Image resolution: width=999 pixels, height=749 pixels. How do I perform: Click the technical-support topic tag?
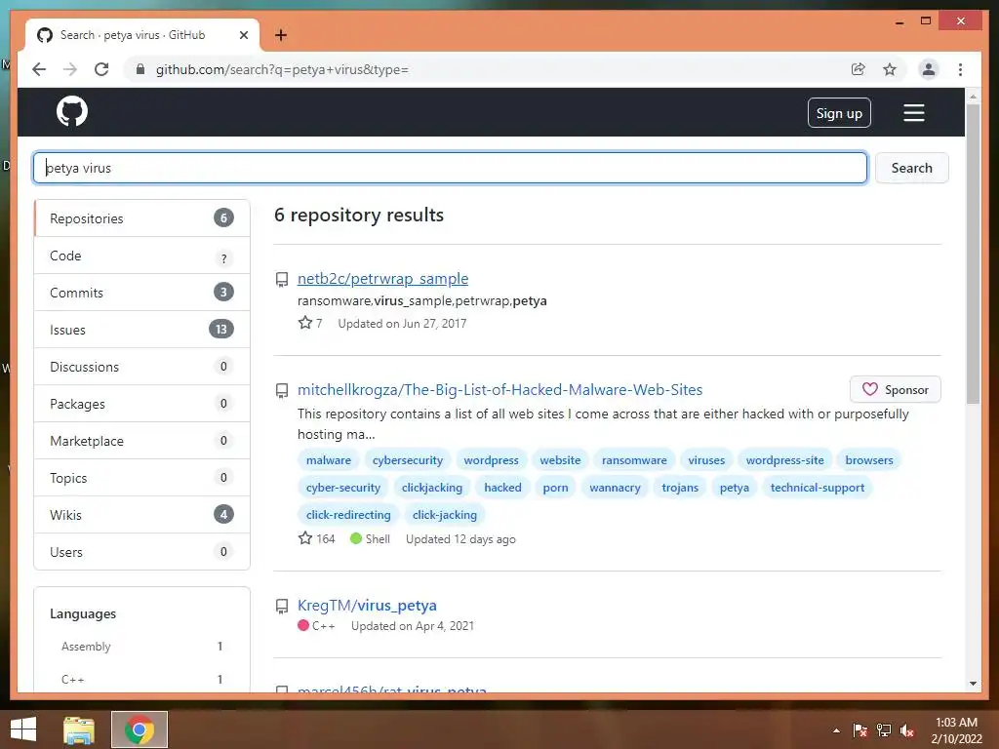tap(818, 488)
